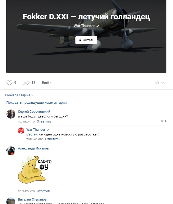Screen dimensions: 173x204
Task: Open Александр Исхаков's avatar
Action: [x=11, y=151]
